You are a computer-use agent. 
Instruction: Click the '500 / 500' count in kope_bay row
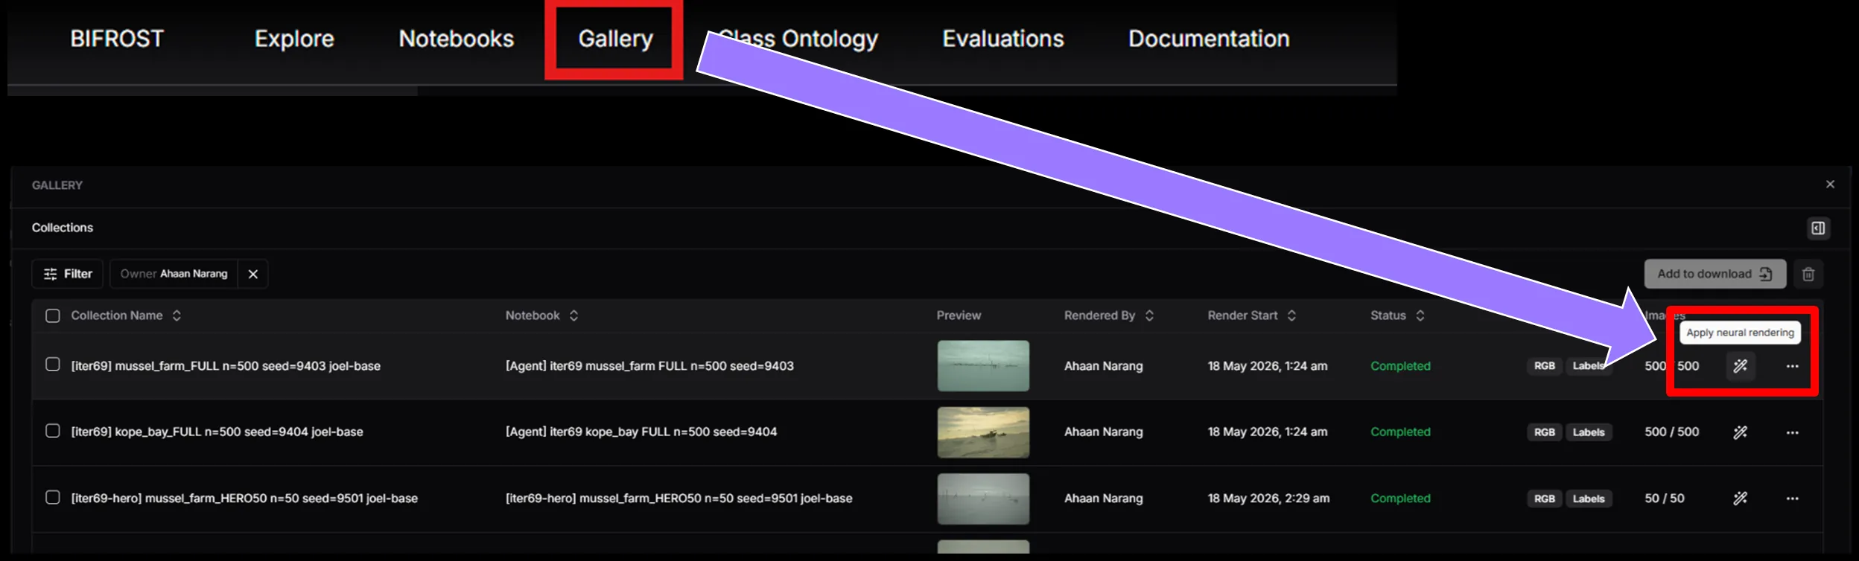pyautogui.click(x=1671, y=432)
